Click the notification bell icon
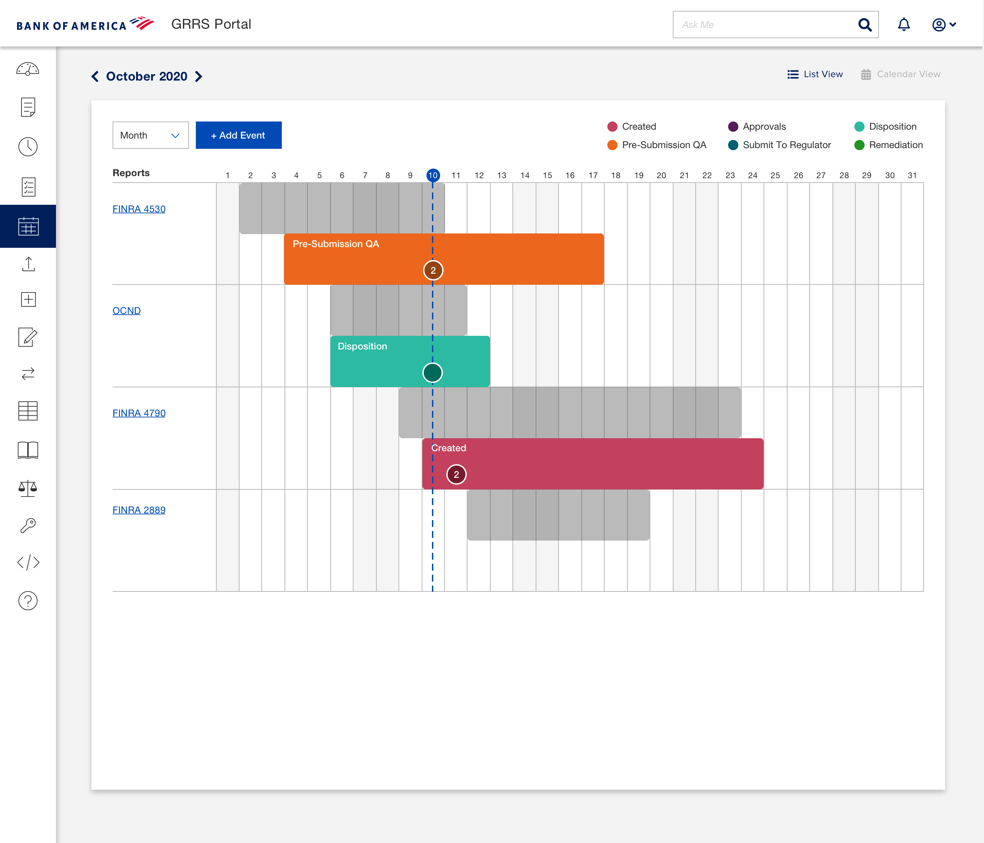Image resolution: width=984 pixels, height=843 pixels. [x=903, y=25]
